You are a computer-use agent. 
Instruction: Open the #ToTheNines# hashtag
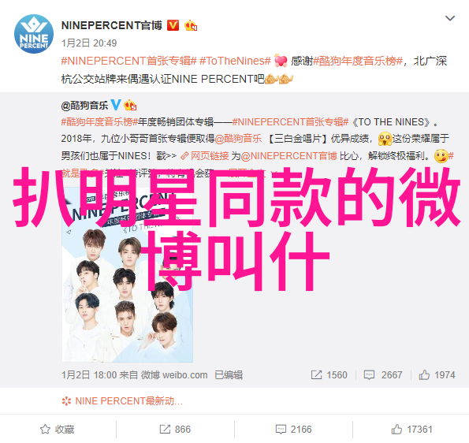coord(235,61)
